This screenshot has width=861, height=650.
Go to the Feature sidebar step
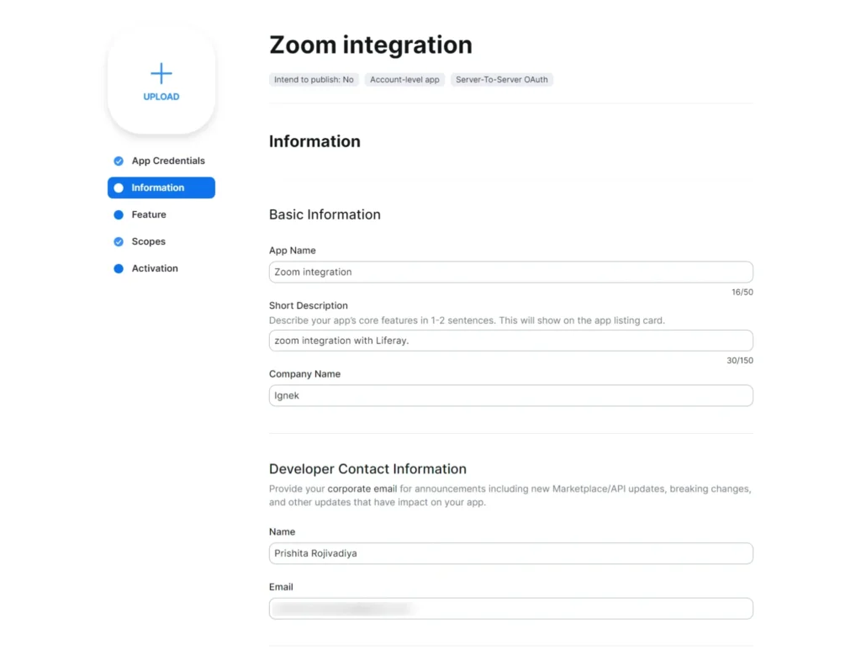pyautogui.click(x=161, y=214)
